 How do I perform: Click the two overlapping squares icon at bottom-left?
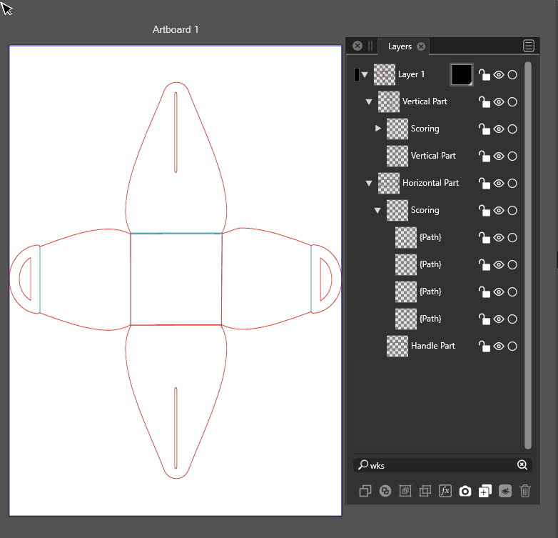pos(365,491)
